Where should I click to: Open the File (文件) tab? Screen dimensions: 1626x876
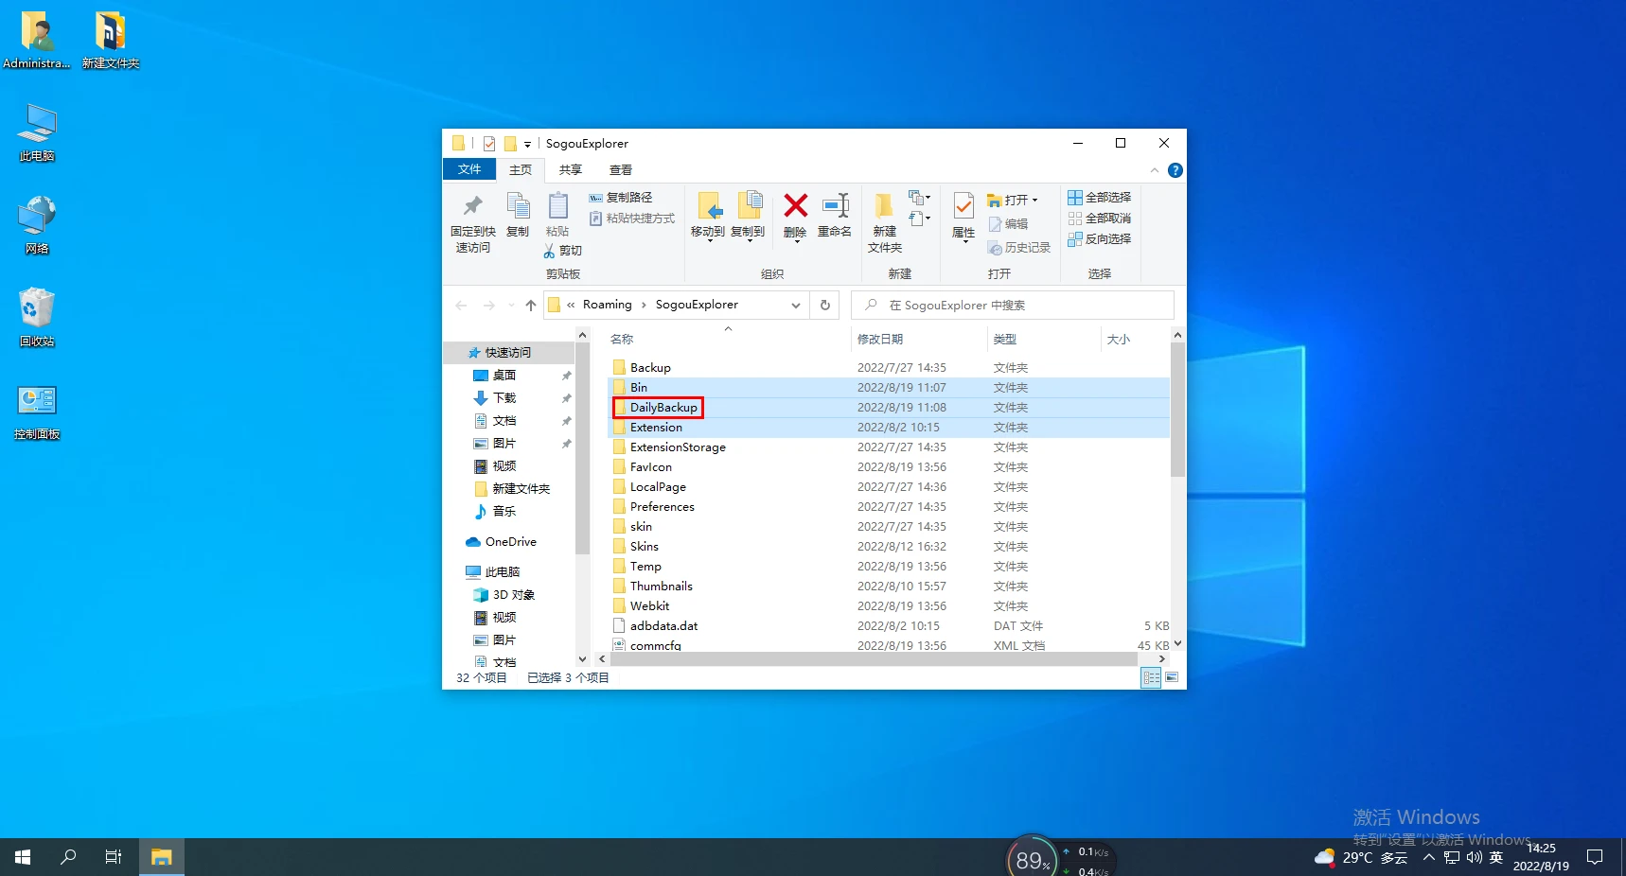click(x=469, y=169)
